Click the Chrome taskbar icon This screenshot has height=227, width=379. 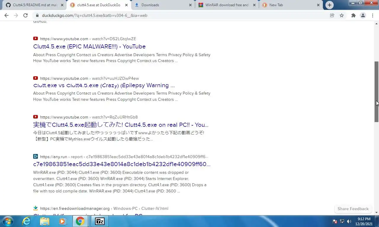tap(80, 221)
